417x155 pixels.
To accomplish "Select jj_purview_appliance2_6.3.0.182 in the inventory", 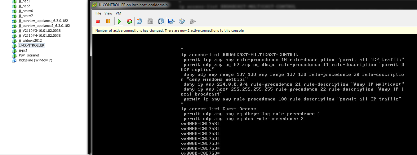I will pyautogui.click(x=44, y=26).
